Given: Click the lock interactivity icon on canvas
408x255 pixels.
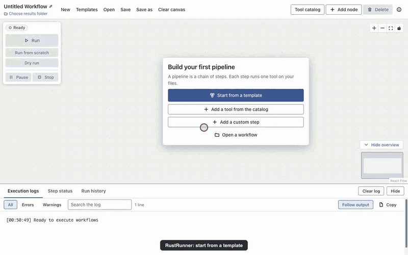Looking at the screenshot, I should (399, 28).
